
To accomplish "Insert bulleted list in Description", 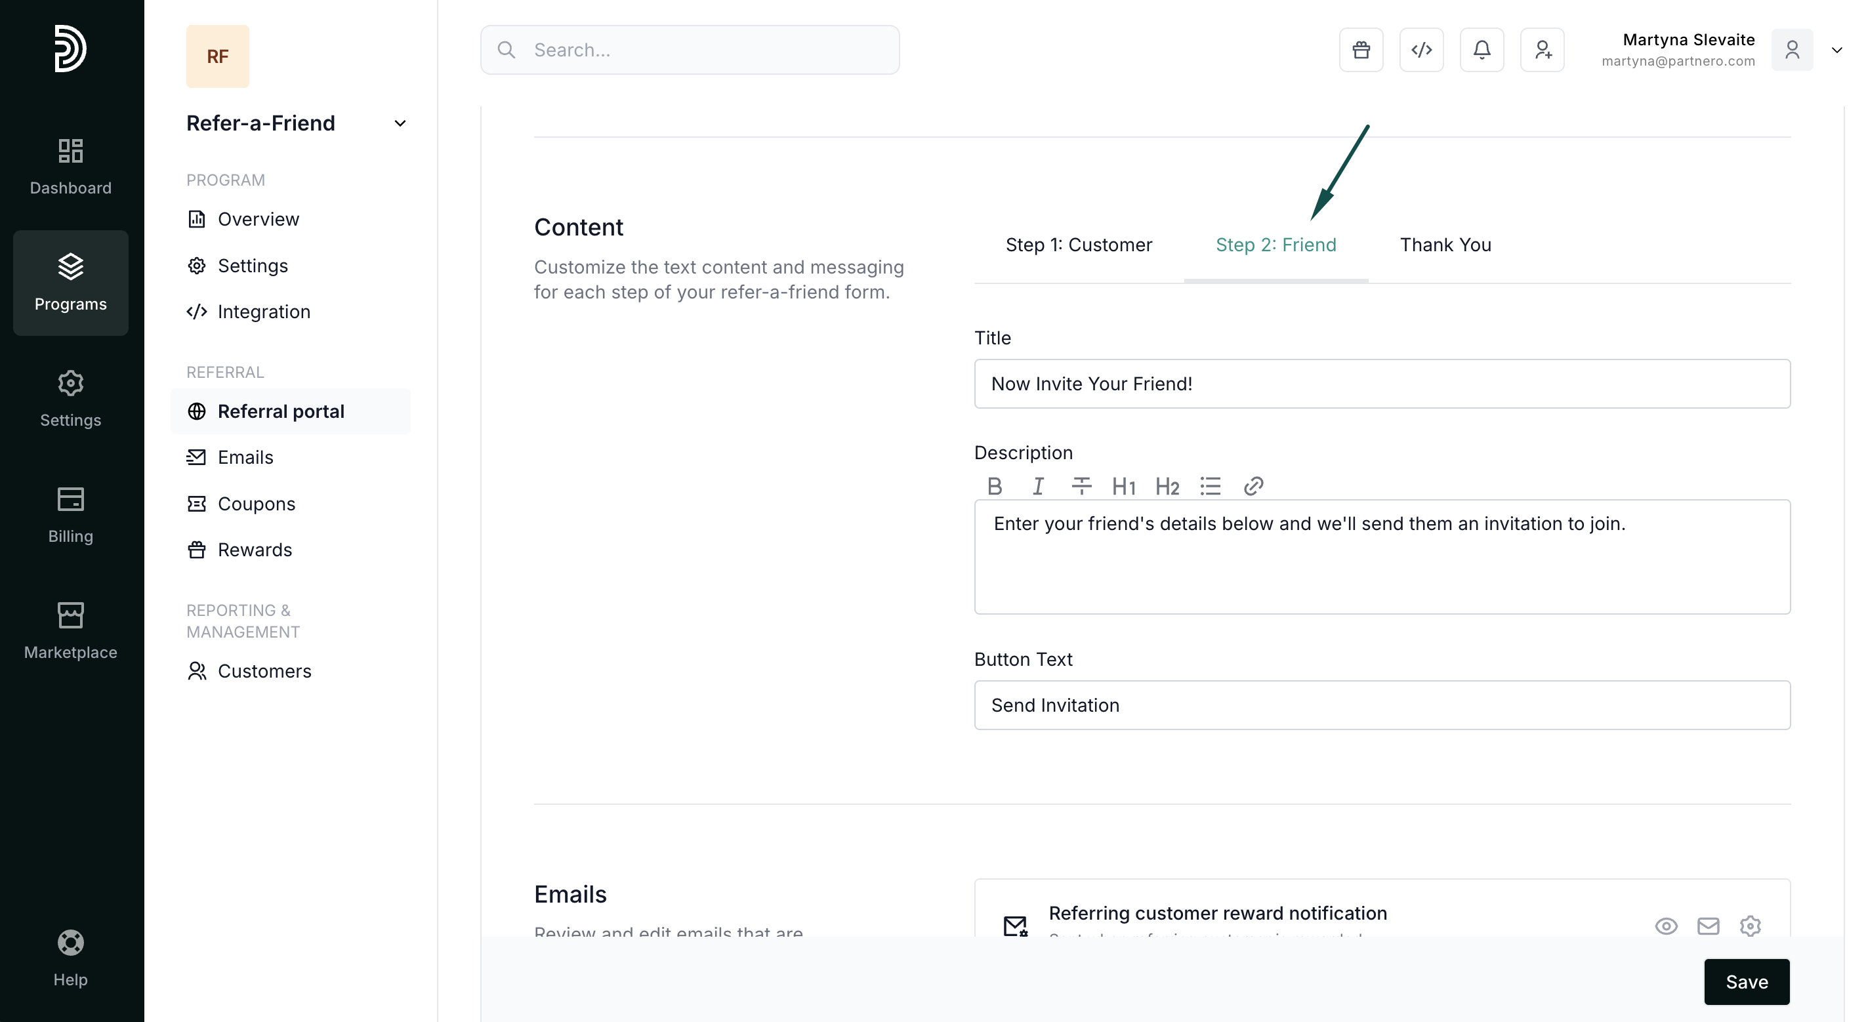I will tap(1210, 486).
